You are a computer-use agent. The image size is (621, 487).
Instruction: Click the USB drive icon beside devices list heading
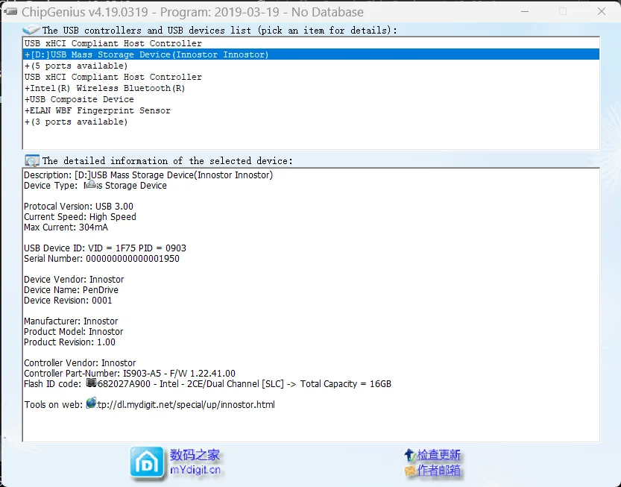coord(31,30)
